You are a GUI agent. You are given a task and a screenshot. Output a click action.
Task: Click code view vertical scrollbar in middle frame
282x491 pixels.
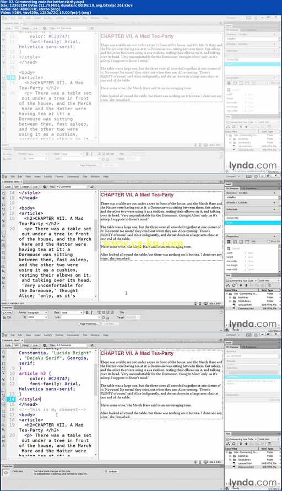click(96, 244)
